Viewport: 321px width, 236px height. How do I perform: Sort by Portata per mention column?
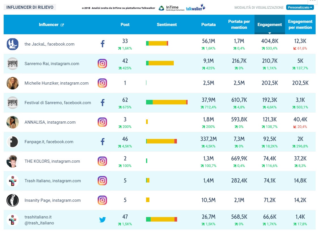239,24
